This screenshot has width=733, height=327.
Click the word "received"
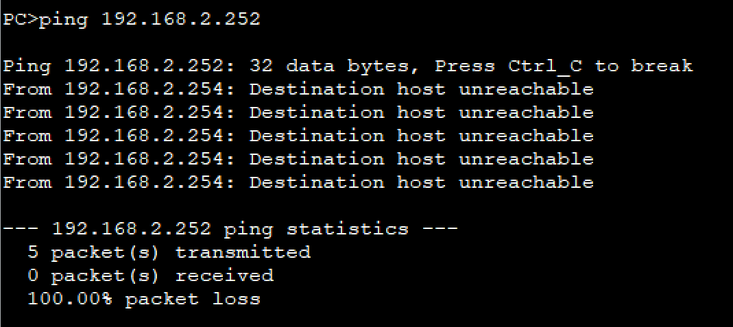point(224,276)
